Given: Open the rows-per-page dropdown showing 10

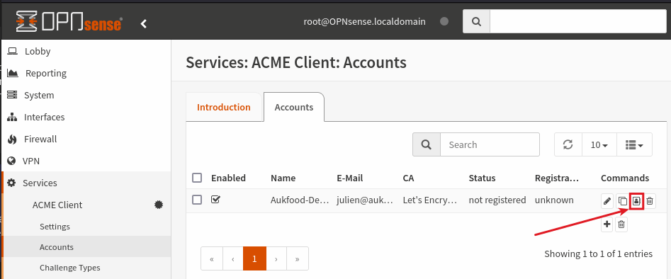Looking at the screenshot, I should (599, 144).
